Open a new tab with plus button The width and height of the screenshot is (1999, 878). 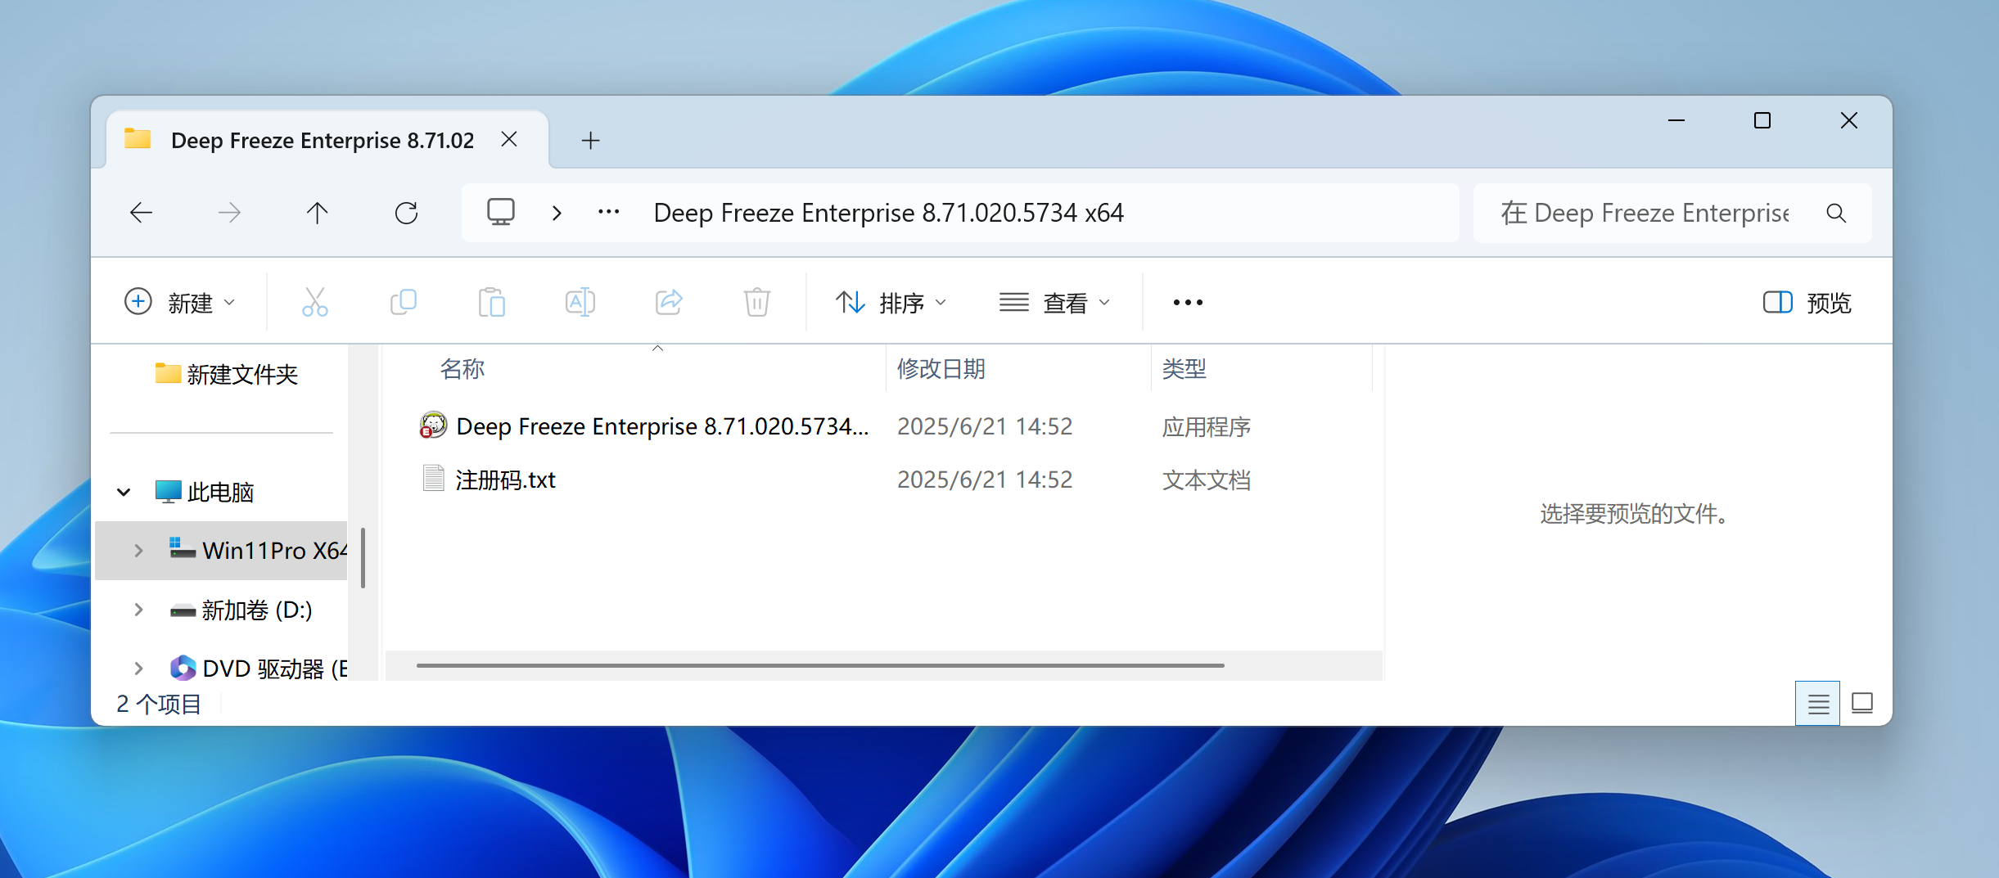(x=590, y=141)
